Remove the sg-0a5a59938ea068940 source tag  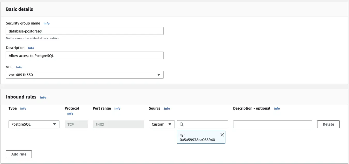(222, 135)
